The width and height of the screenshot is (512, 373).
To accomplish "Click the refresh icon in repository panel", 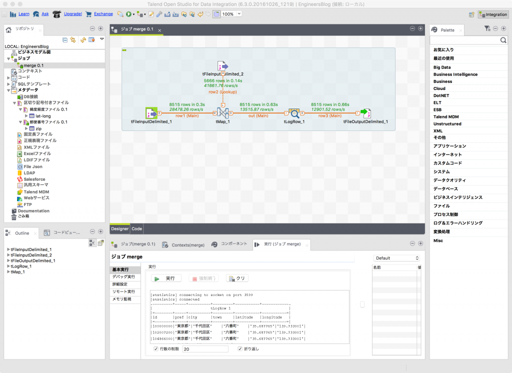I will (x=83, y=40).
